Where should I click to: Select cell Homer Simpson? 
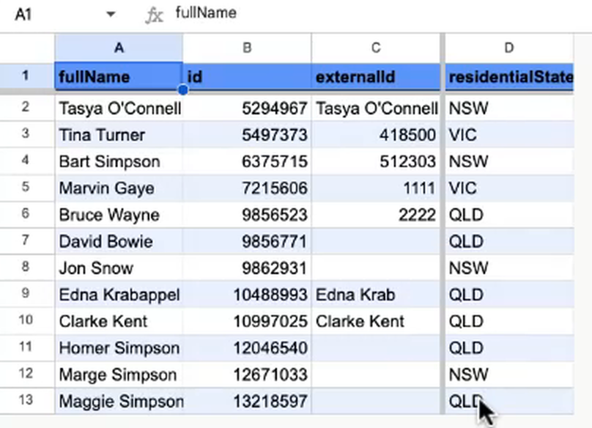click(119, 348)
